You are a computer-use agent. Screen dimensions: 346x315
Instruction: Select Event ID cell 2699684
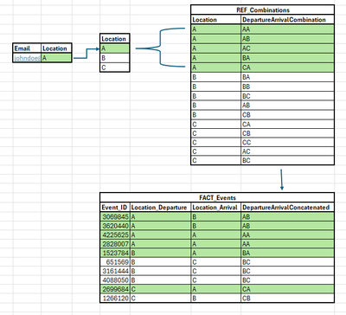click(115, 289)
